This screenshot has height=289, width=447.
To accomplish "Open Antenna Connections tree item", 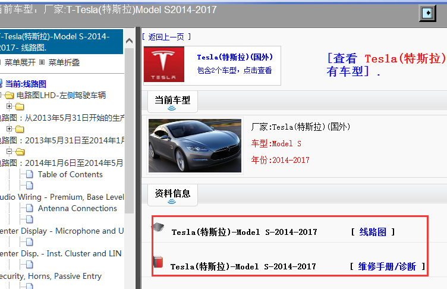I will (77, 208).
